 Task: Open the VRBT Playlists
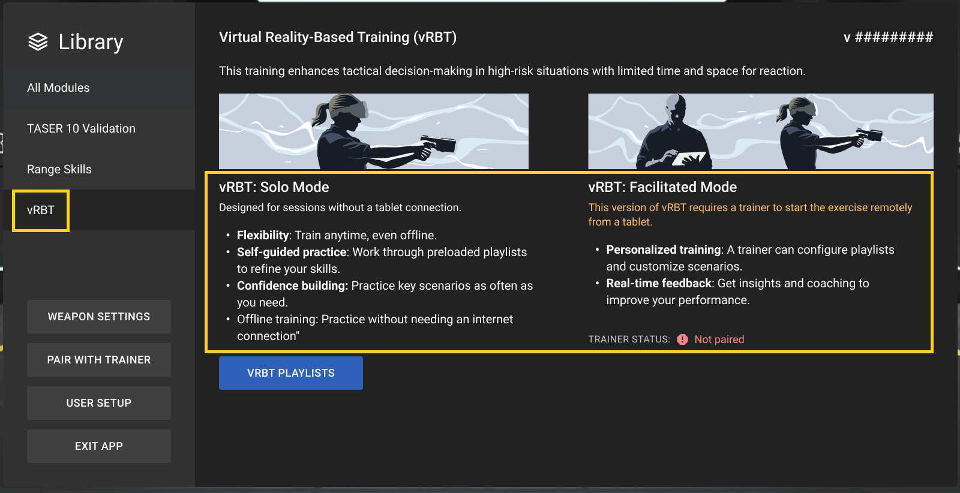click(291, 373)
